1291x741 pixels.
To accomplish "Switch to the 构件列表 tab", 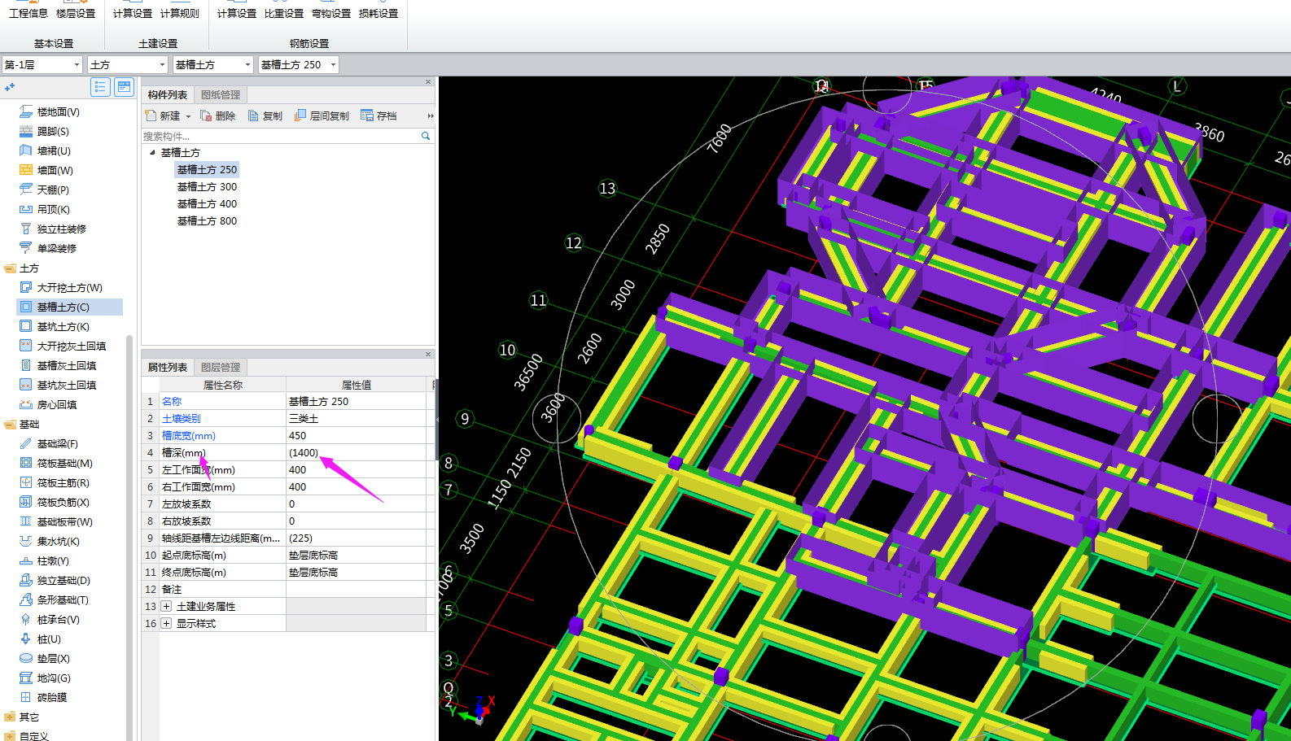I will pos(168,95).
